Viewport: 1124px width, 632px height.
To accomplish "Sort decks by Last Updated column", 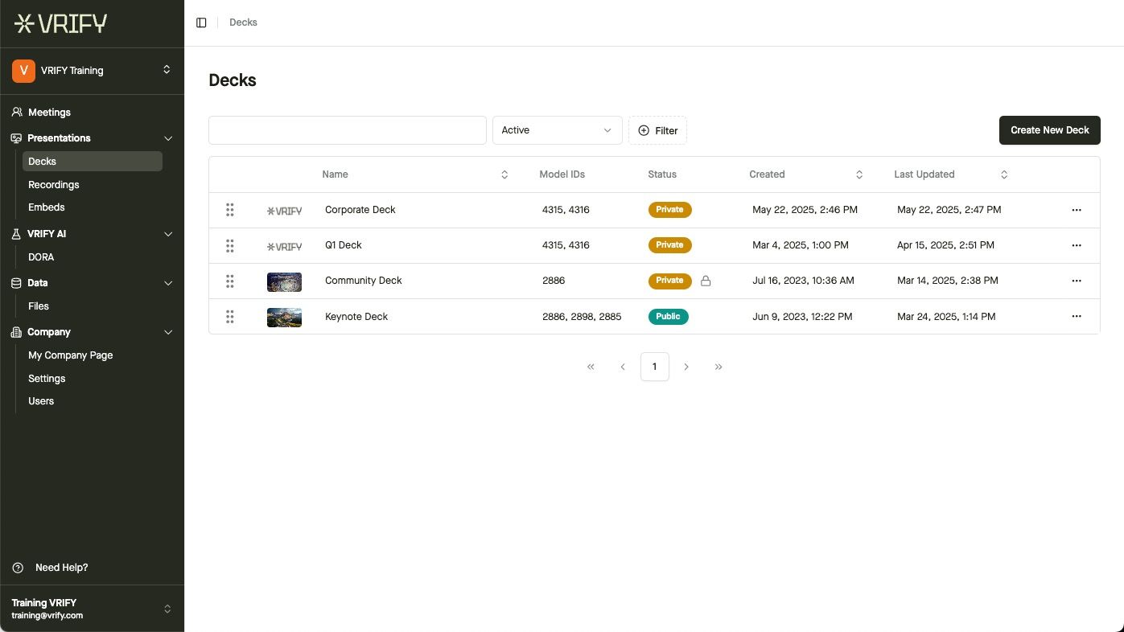I will 1003,174.
